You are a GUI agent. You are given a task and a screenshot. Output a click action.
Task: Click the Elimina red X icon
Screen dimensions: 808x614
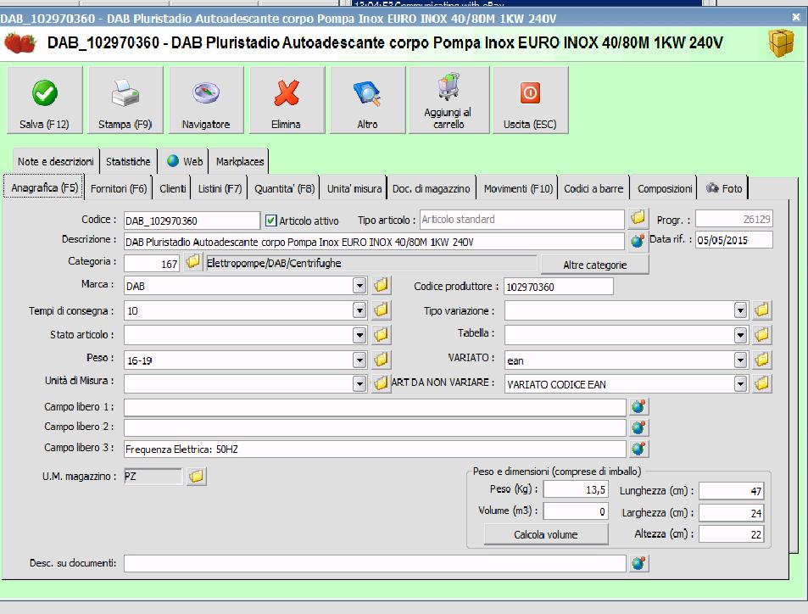tap(286, 92)
